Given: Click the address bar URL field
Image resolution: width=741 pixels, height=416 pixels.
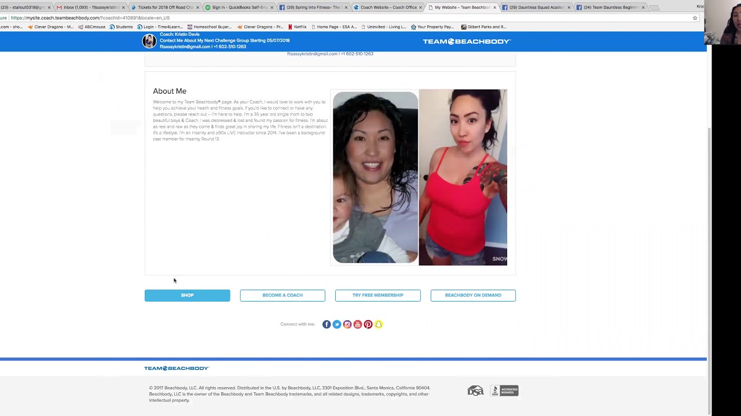Looking at the screenshot, I should tap(347, 18).
